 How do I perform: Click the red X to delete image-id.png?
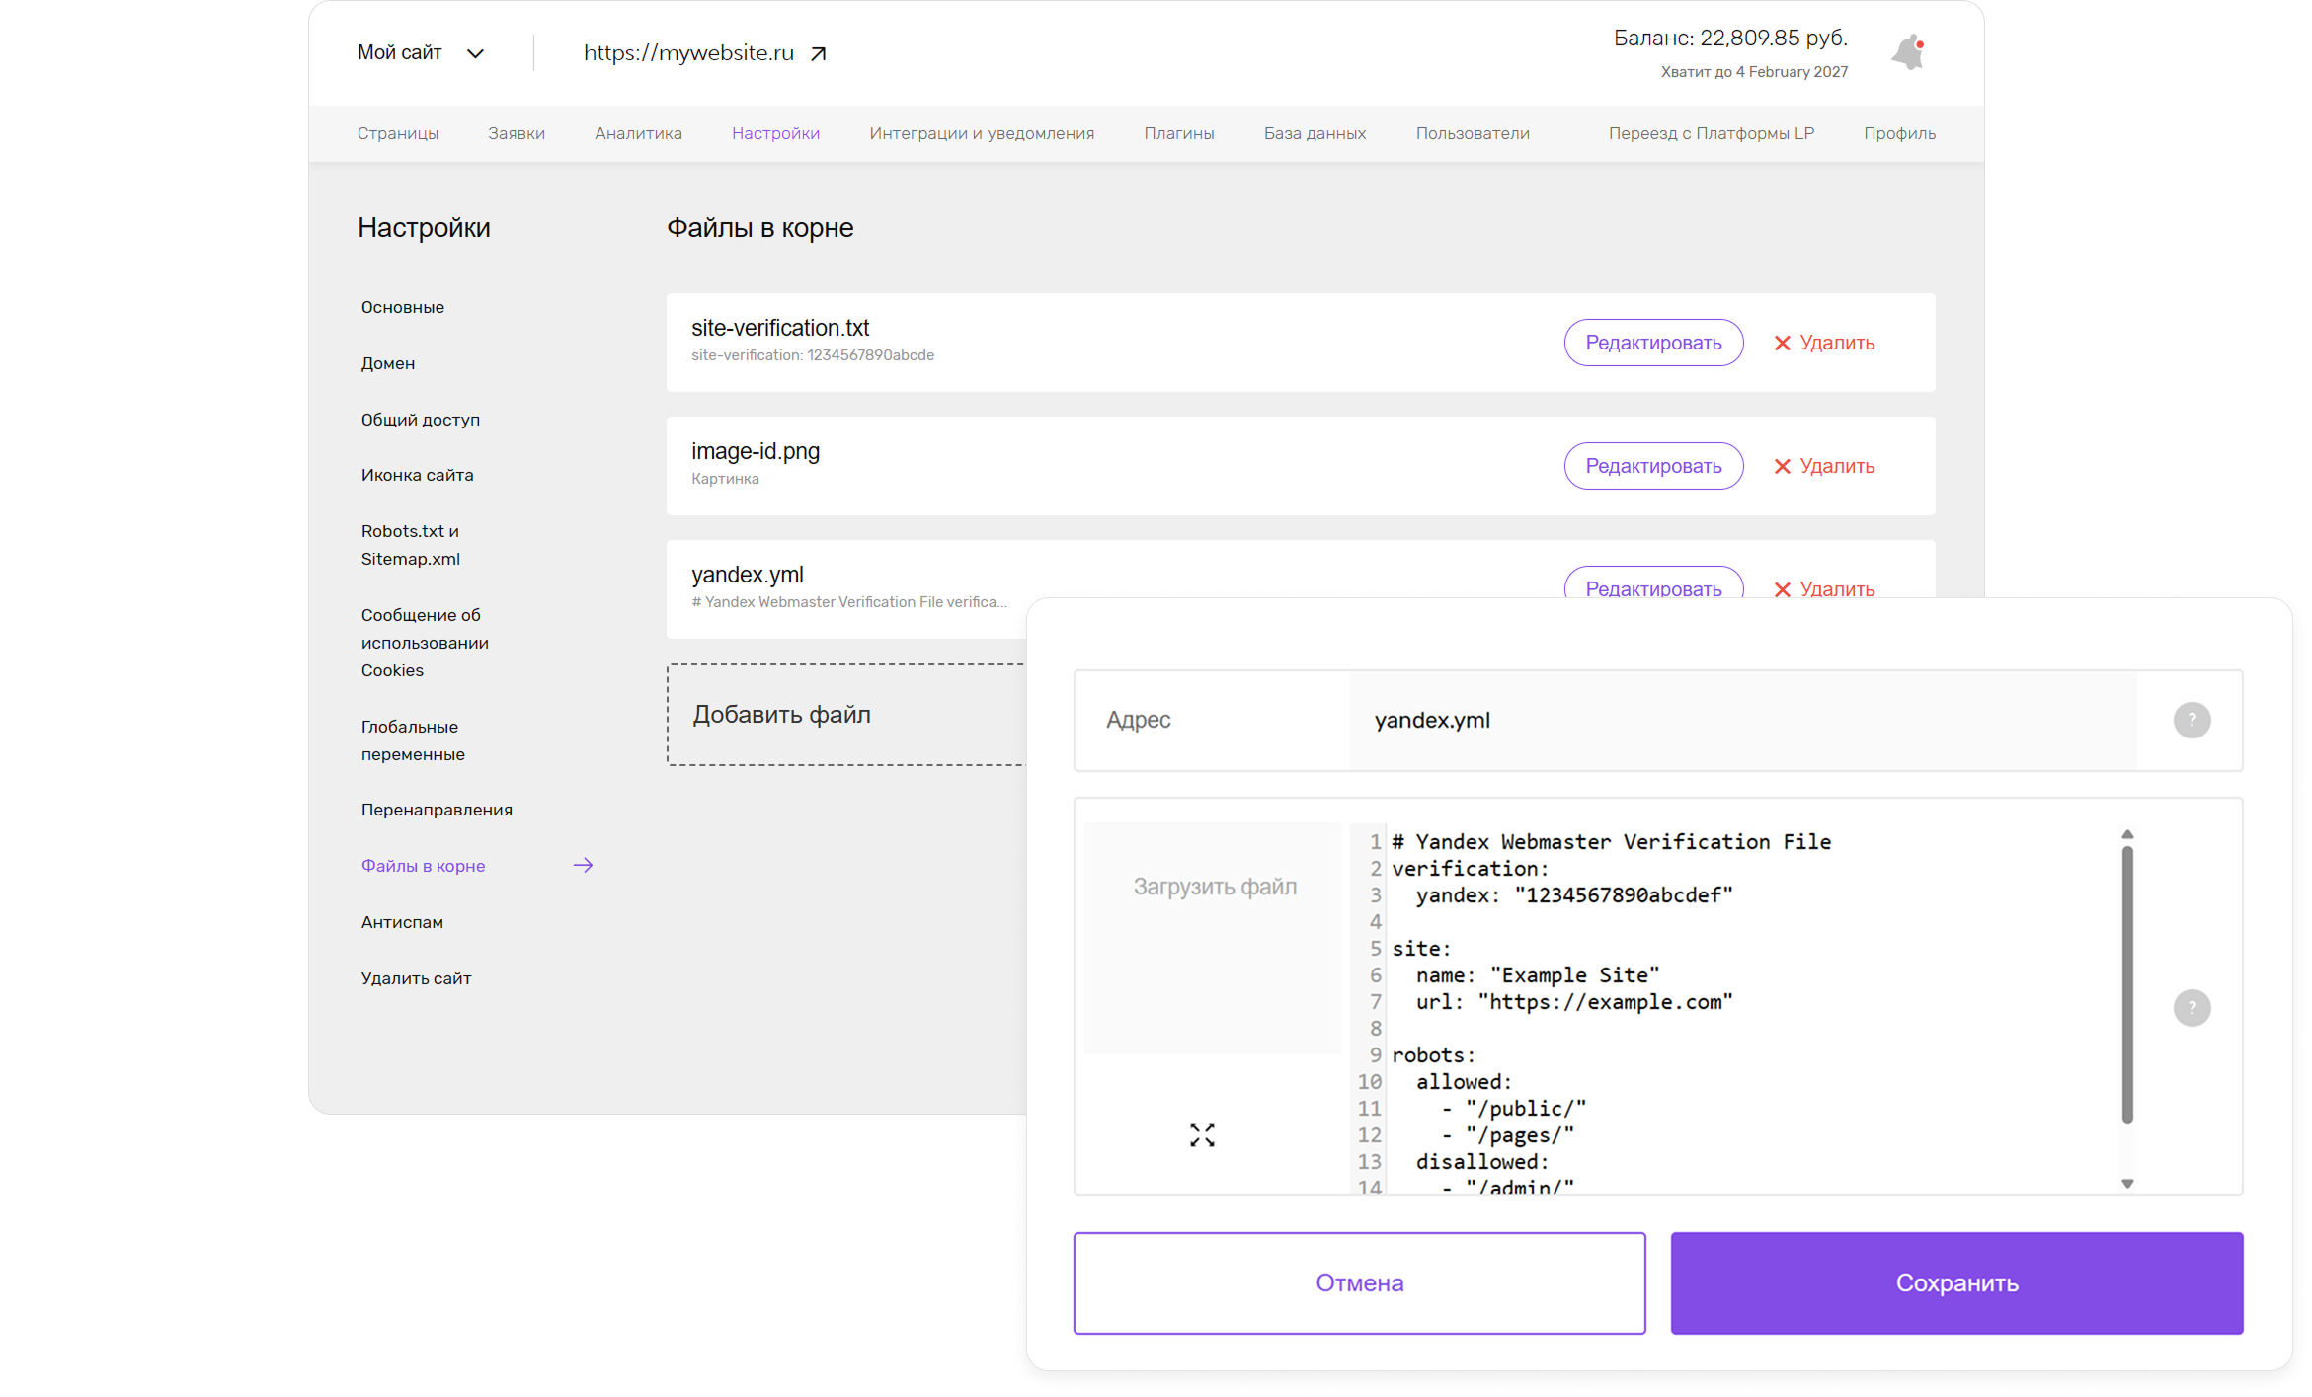click(x=1782, y=467)
